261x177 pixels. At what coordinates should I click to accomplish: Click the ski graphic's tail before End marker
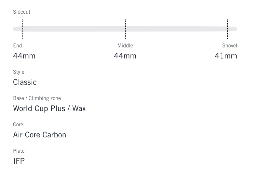(x=17, y=29)
